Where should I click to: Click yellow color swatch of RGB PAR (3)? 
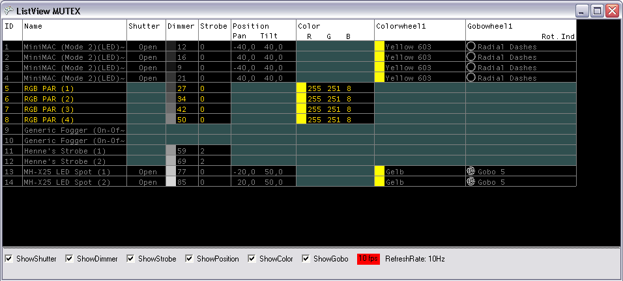pyautogui.click(x=301, y=109)
